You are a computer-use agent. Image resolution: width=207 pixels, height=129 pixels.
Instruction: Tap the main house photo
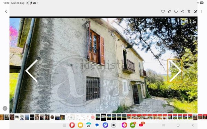pos(103,65)
